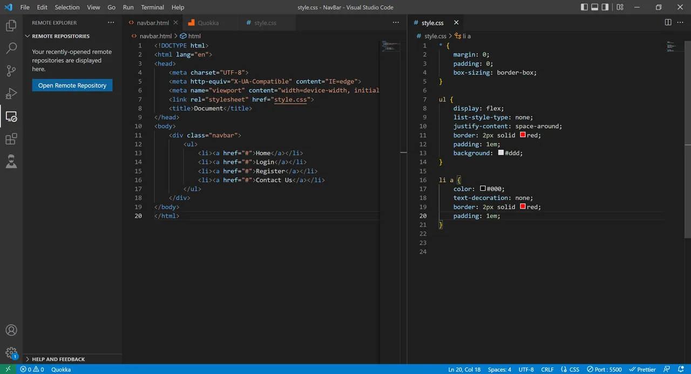The height and width of the screenshot is (374, 691).
Task: Click the style.css editor minimap
Action: (674, 46)
